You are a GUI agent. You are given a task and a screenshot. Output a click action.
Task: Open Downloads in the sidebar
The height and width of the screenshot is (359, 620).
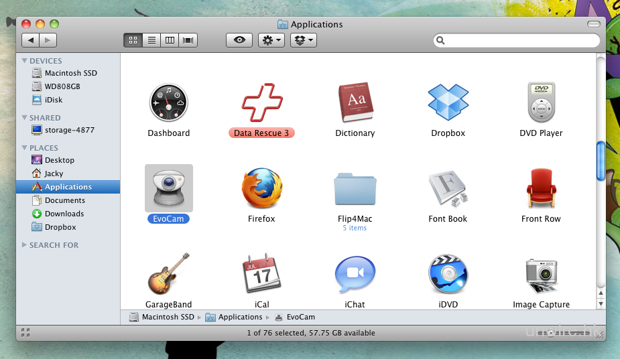[64, 214]
